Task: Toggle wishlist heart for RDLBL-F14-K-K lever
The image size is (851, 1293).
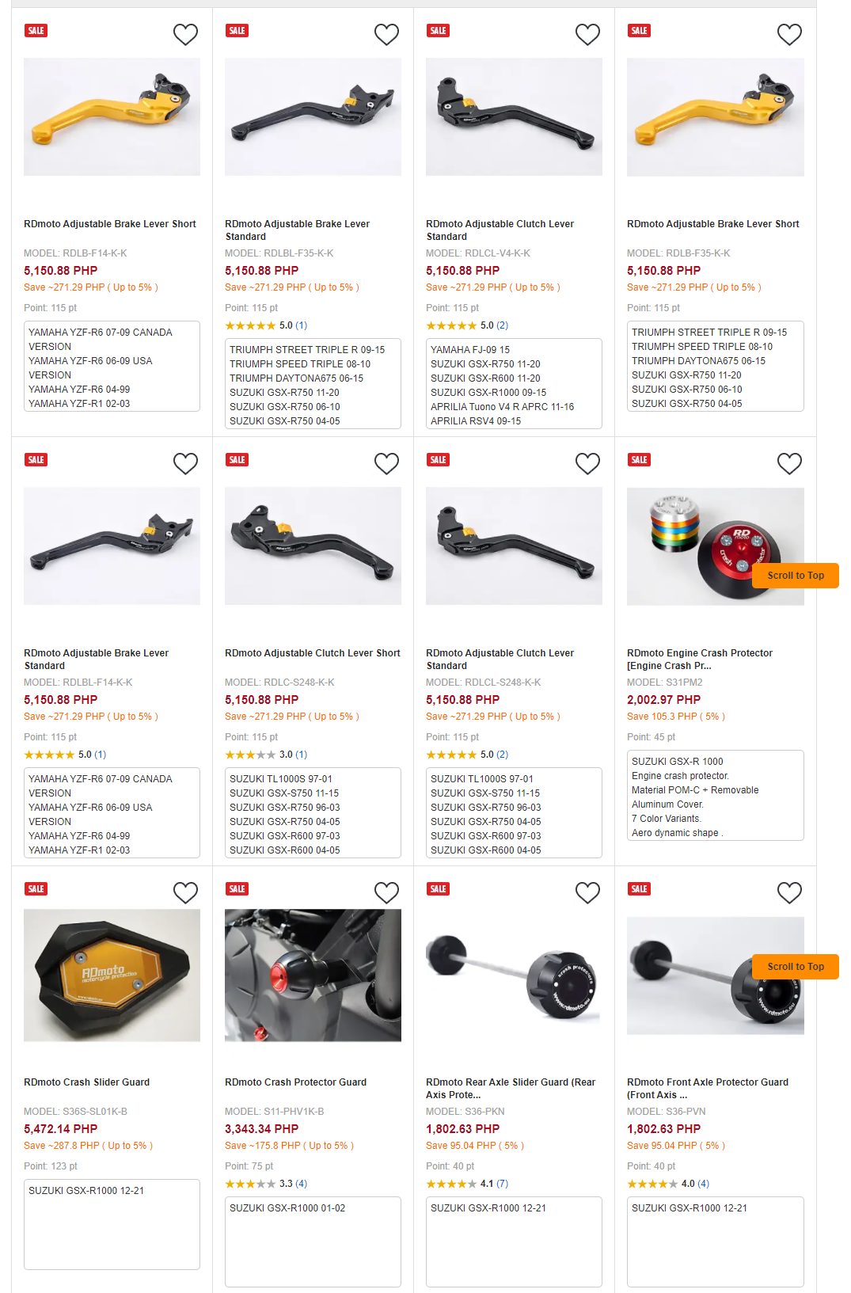Action: (185, 463)
